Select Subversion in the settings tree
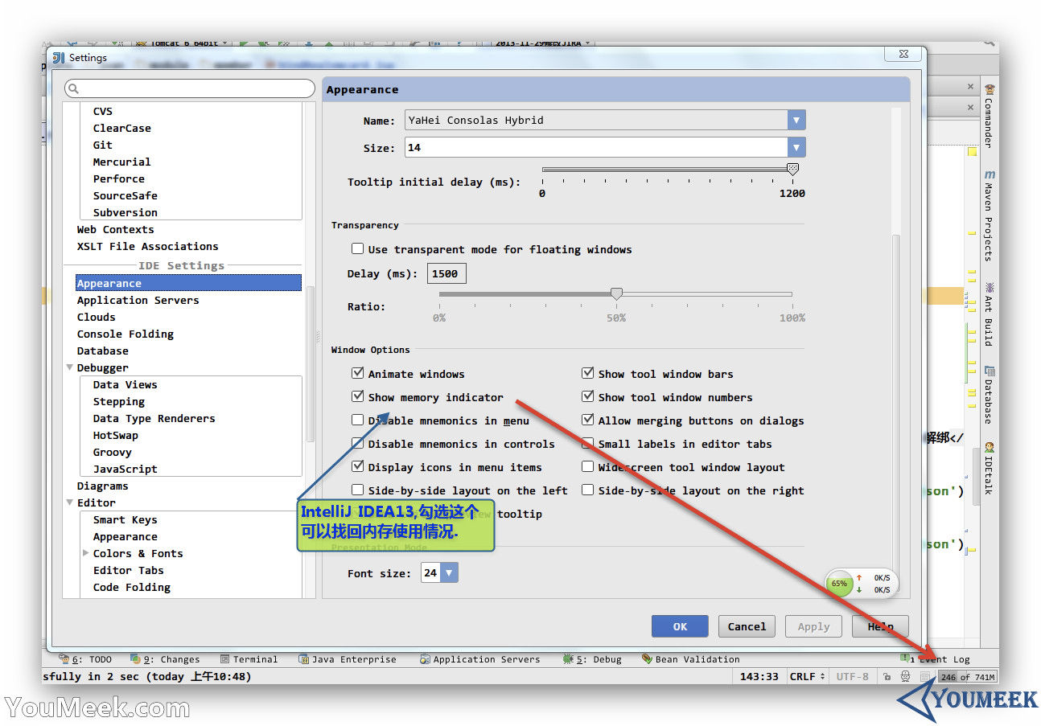The width and height of the screenshot is (1041, 726). [x=125, y=212]
